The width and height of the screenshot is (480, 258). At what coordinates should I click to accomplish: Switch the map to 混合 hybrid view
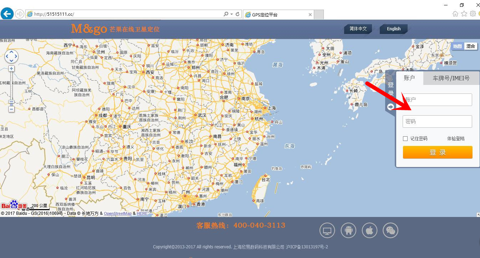tap(471, 46)
